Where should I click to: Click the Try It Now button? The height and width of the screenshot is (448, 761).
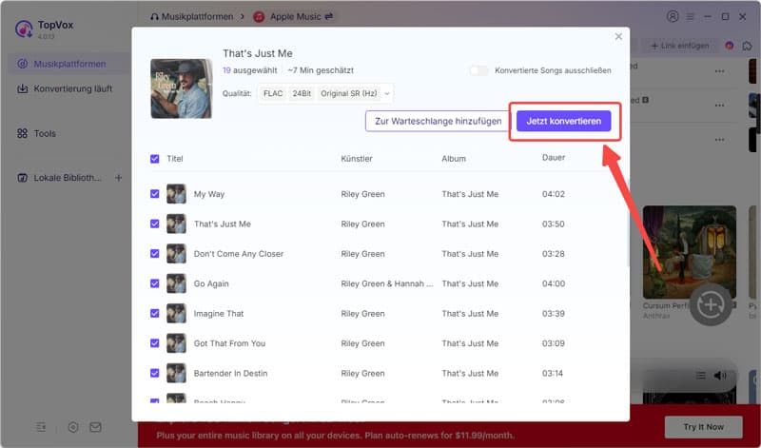pos(703,427)
